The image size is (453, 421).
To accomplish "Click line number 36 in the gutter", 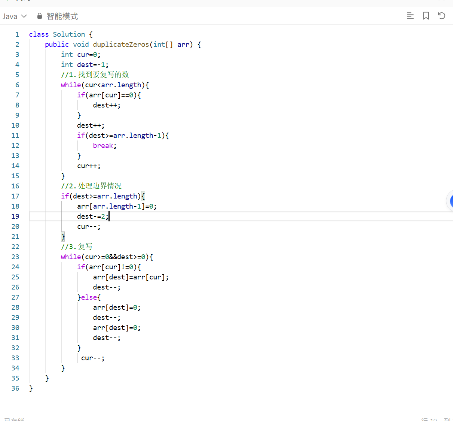I will click(15, 388).
